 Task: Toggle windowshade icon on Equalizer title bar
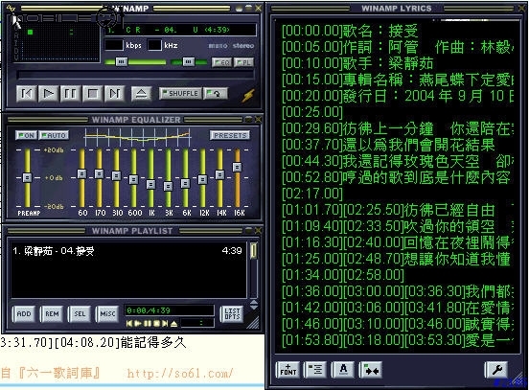[249, 119]
